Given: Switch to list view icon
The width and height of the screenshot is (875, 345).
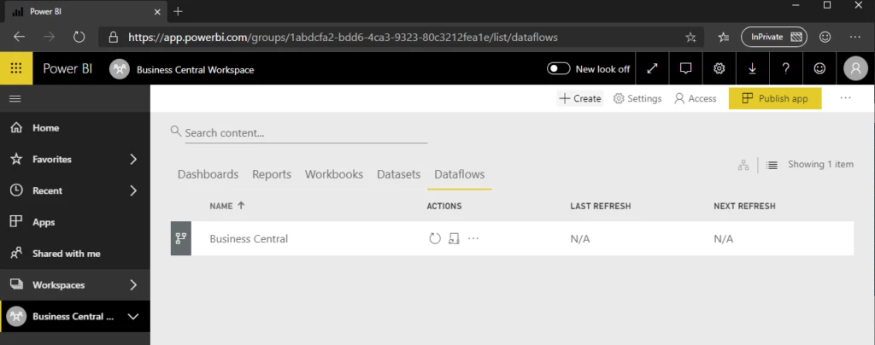Looking at the screenshot, I should point(772,165).
